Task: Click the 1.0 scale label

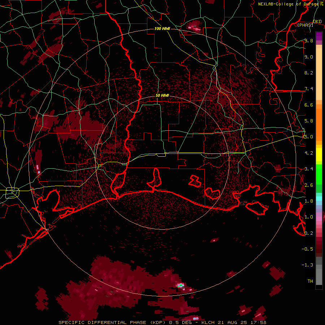Action: tap(309, 217)
